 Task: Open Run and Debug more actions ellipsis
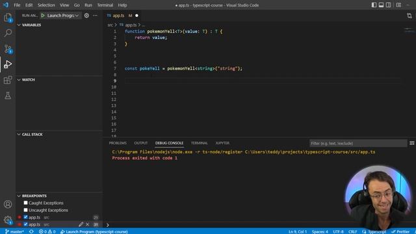coord(95,16)
